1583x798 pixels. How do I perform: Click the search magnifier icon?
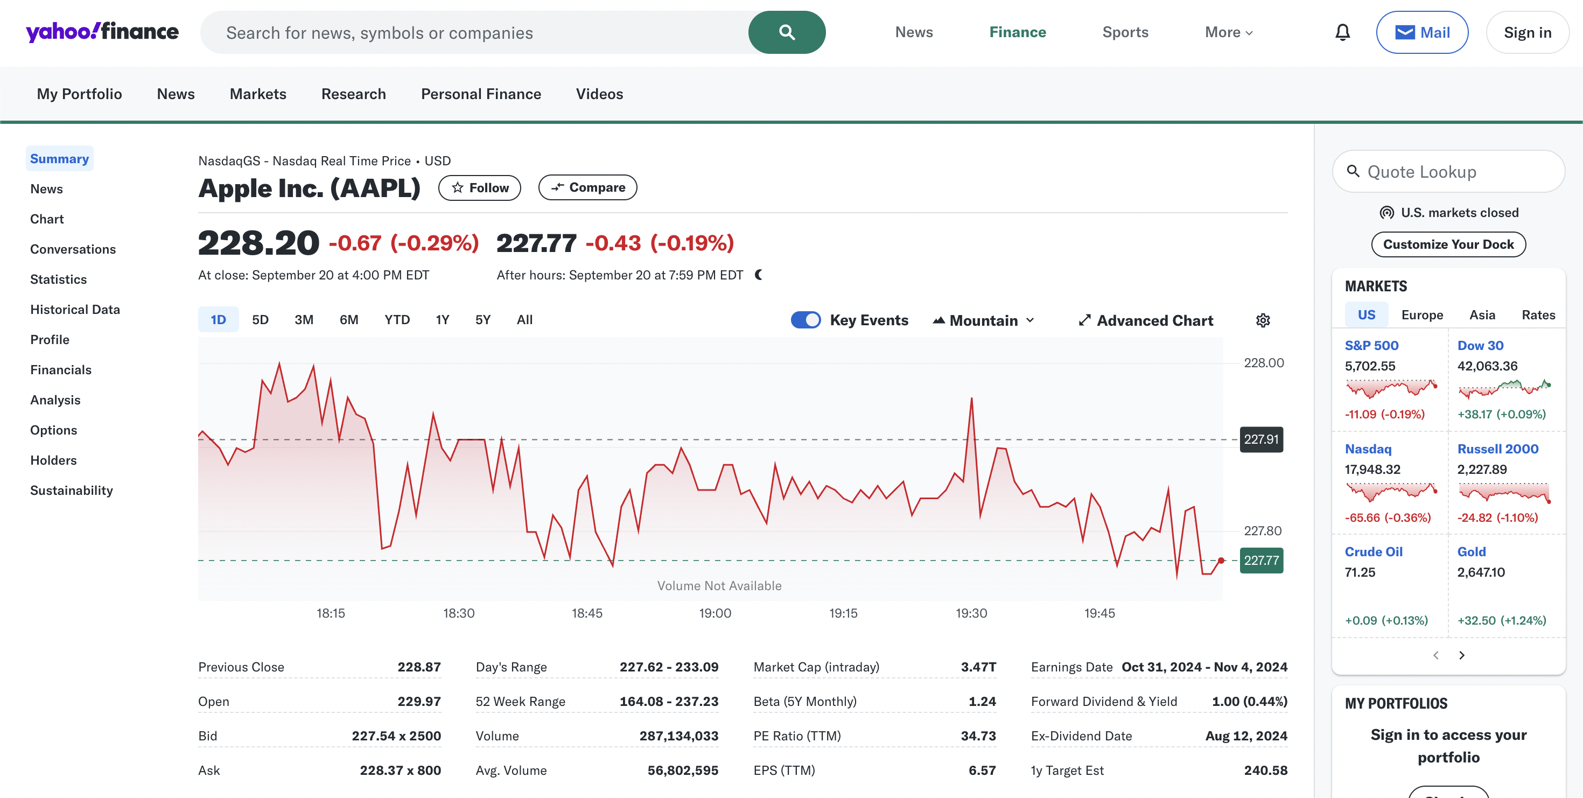(787, 32)
